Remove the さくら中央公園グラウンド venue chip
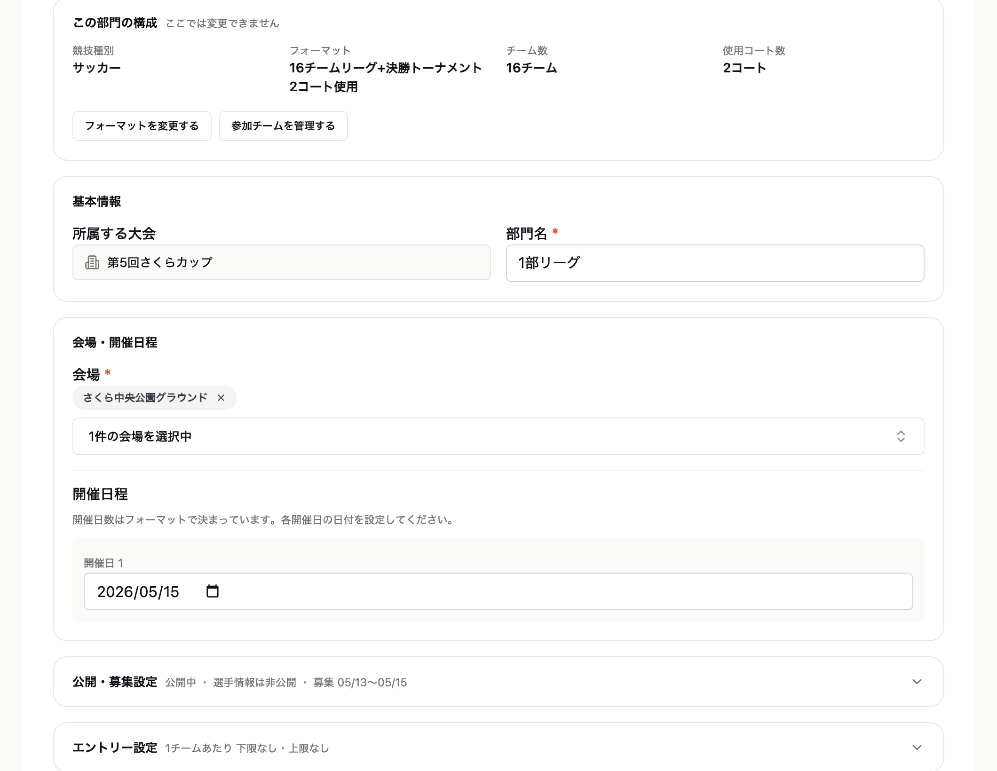The height and width of the screenshot is (771, 997). (221, 398)
